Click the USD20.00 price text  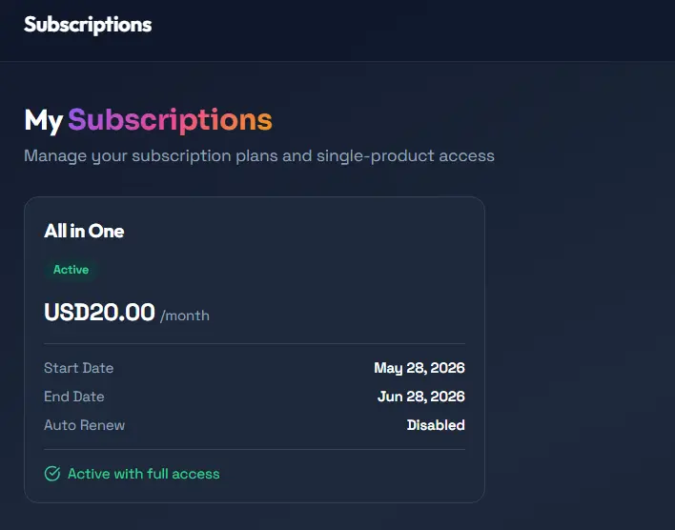[x=99, y=312]
